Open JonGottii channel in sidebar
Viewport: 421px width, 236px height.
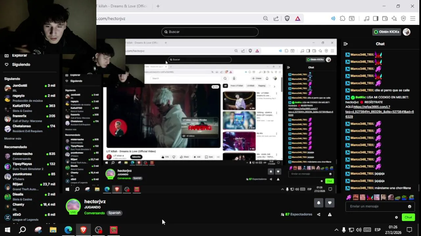(x=30, y=88)
